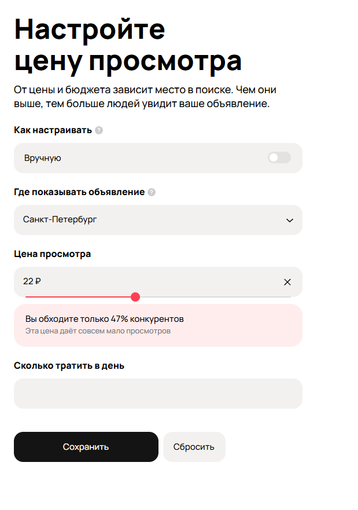Viewport: 358px width, 510px height.
Task: Click the red slider handle for view price
Action: point(135,297)
